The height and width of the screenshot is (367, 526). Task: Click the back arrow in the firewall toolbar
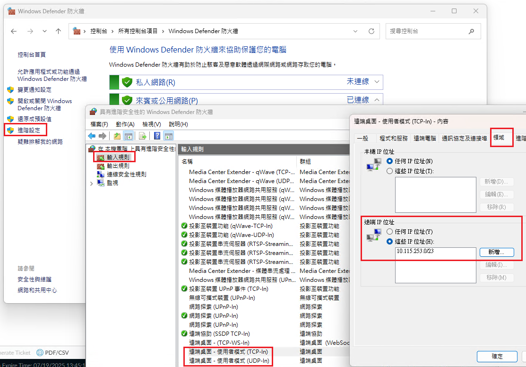pyautogui.click(x=92, y=136)
